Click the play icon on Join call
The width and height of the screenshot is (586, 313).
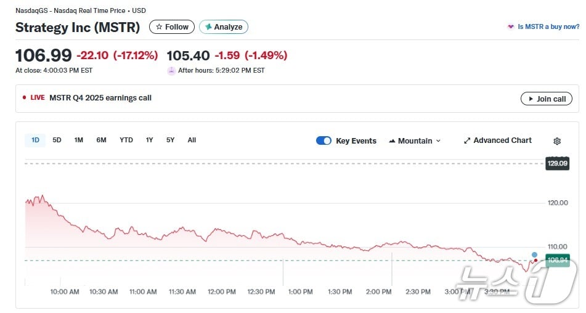pos(530,99)
